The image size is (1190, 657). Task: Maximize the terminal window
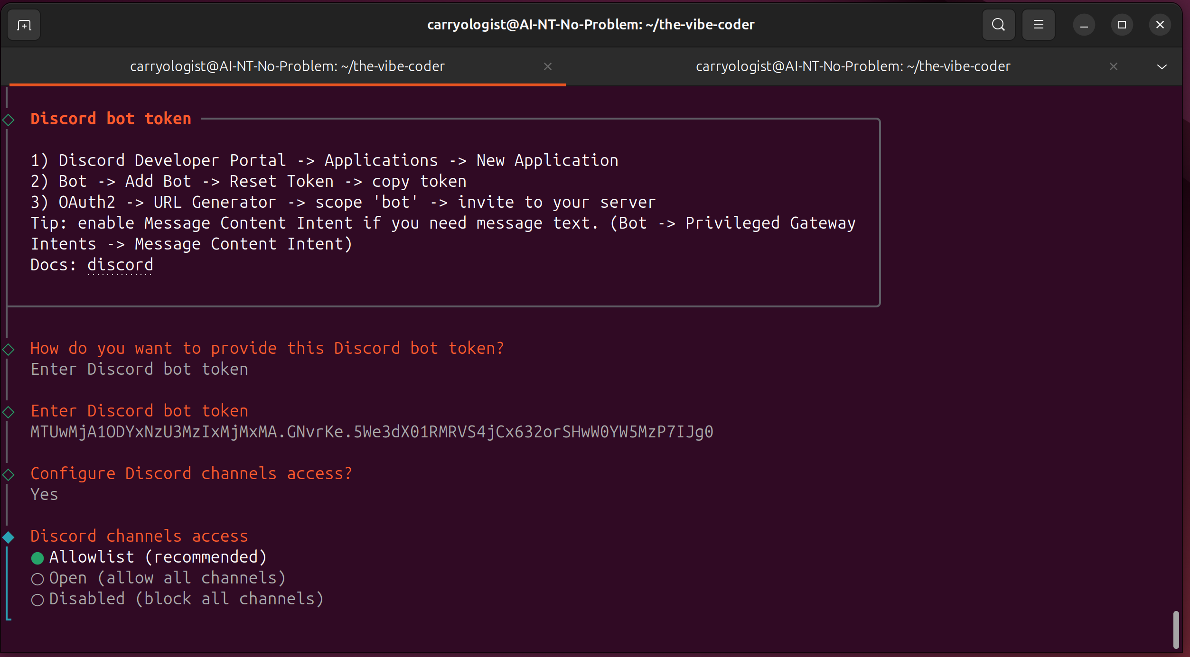(1122, 25)
